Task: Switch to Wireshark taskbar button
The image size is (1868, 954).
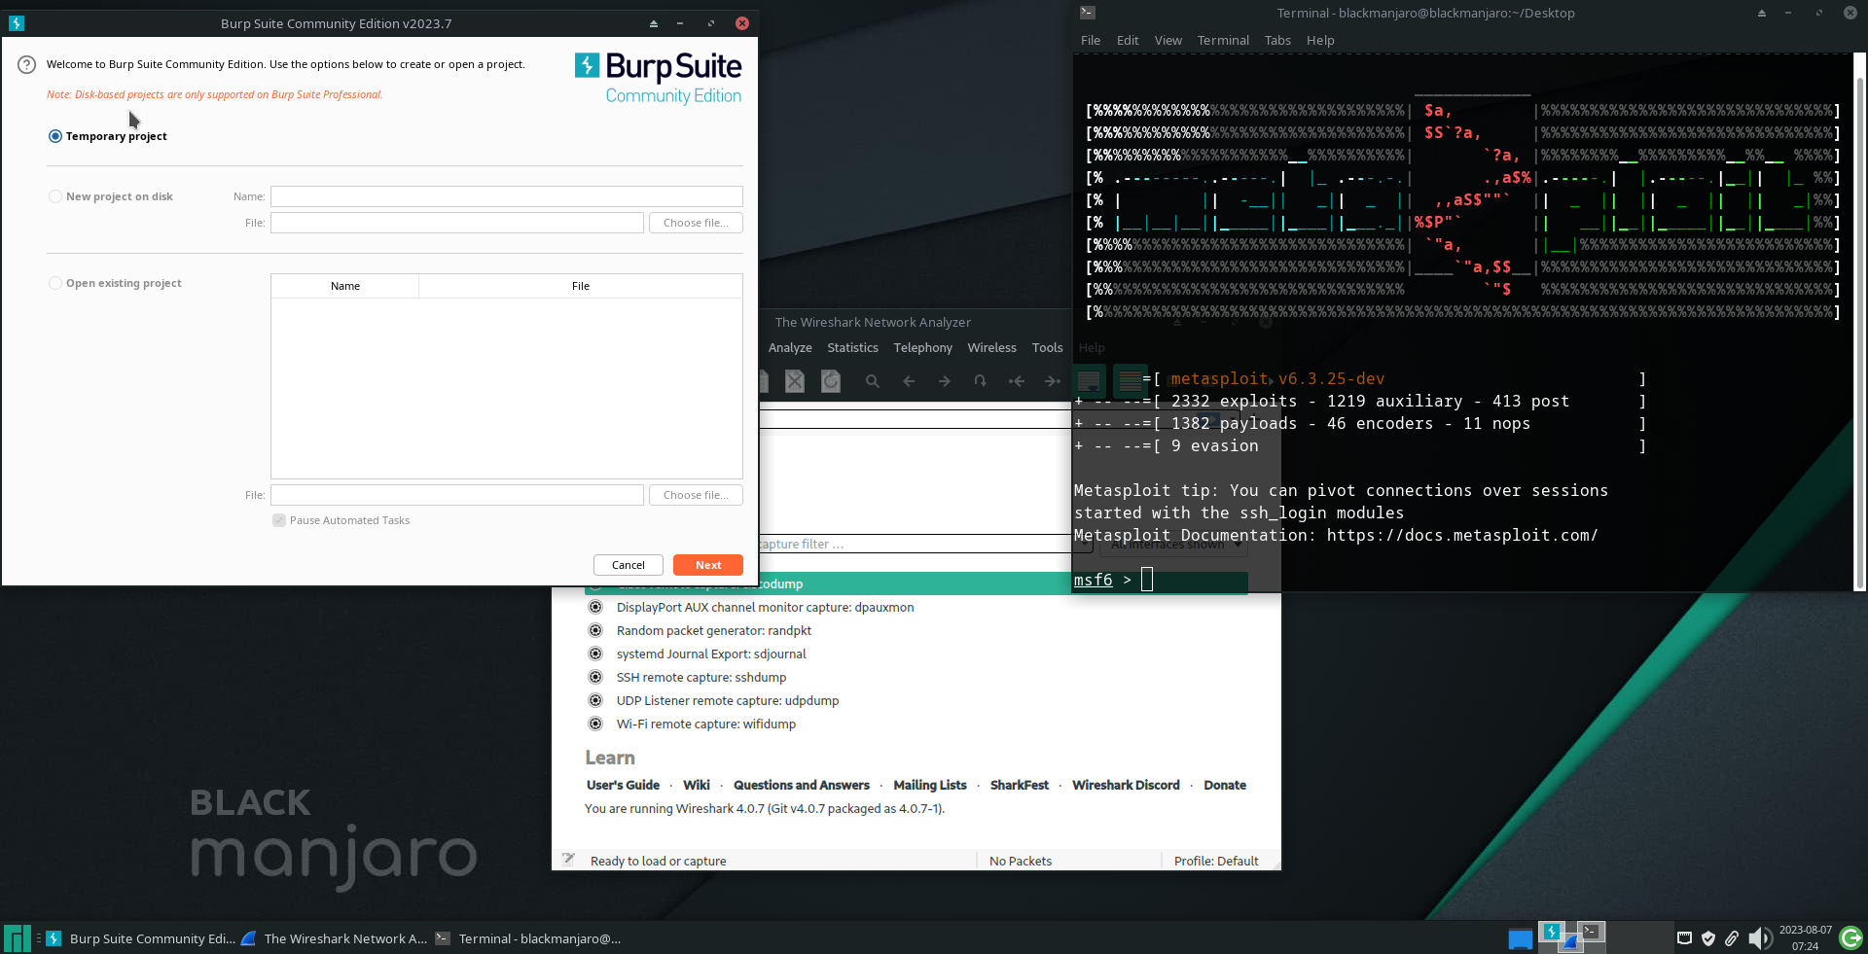Action: click(x=334, y=938)
